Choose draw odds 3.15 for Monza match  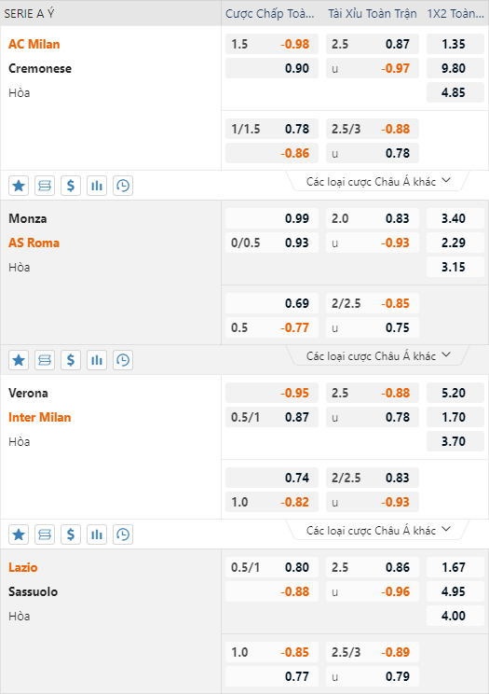455,267
